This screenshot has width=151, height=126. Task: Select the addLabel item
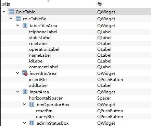coord(38,85)
